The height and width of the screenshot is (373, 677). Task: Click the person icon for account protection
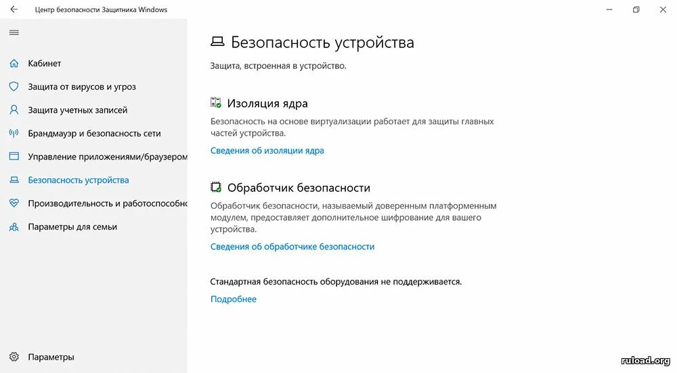click(x=14, y=110)
